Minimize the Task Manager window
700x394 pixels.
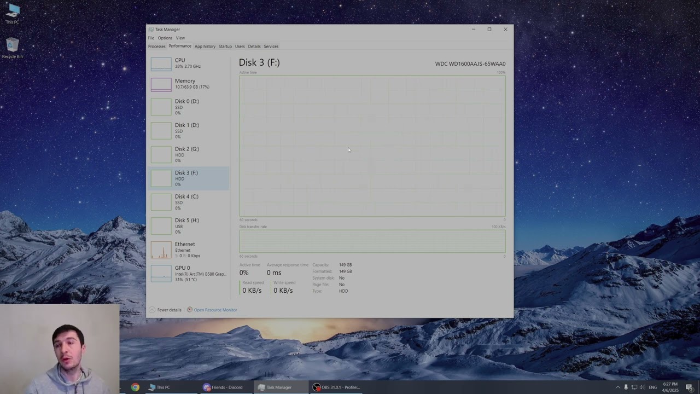(474, 30)
